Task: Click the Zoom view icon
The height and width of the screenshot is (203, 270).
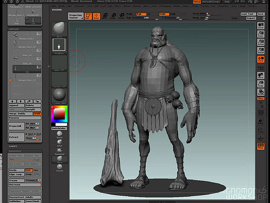Action: click(x=260, y=34)
